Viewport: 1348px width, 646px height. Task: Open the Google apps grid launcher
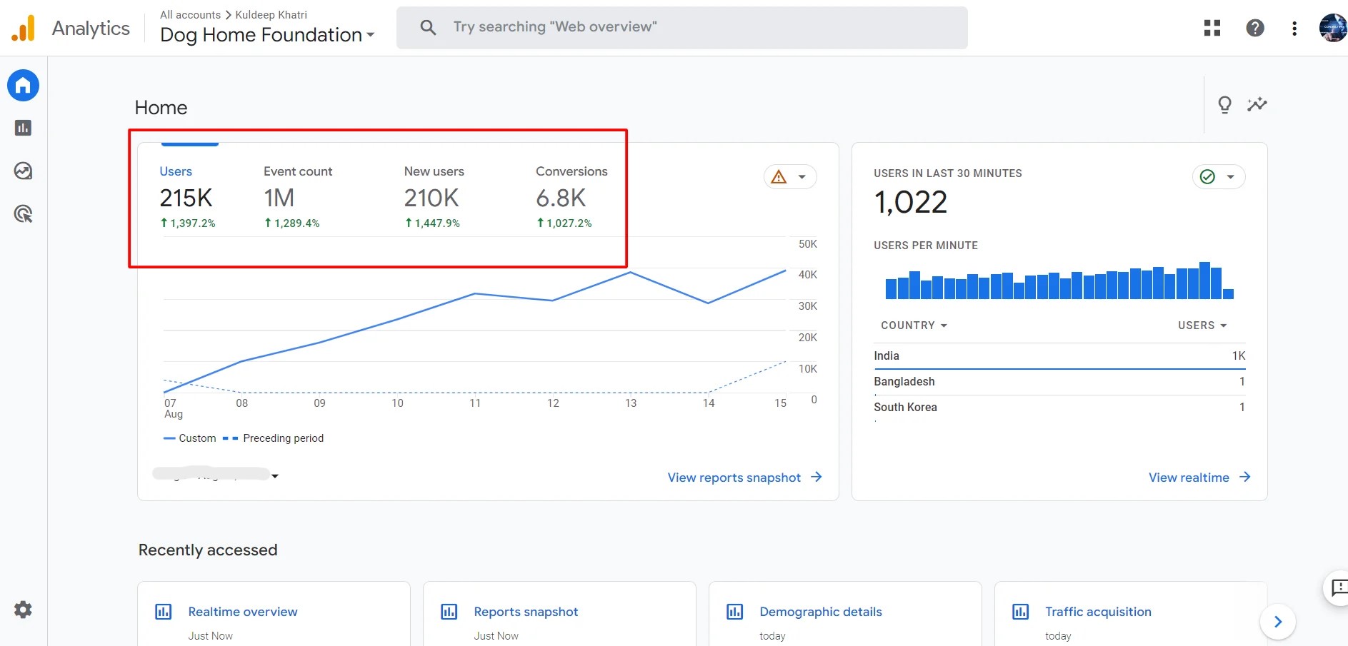click(1212, 28)
